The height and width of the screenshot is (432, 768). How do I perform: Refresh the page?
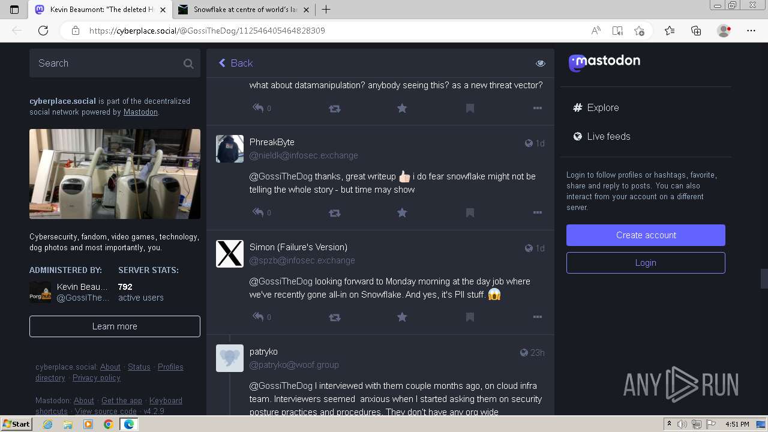pyautogui.click(x=43, y=31)
